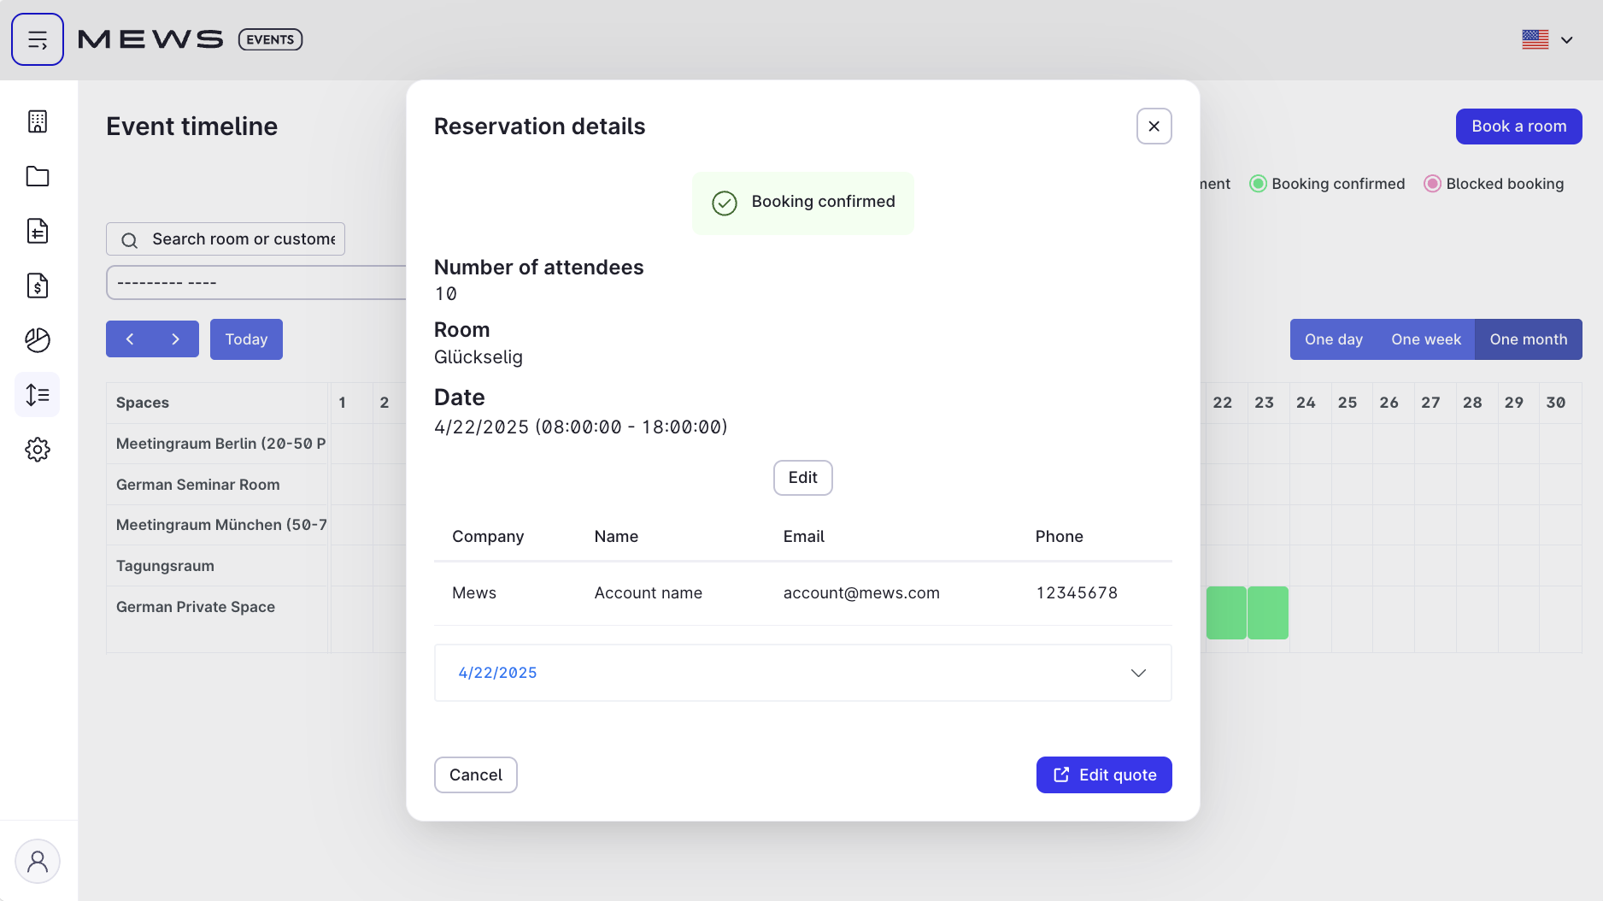Switch to One day view
This screenshot has height=901, width=1603.
pyautogui.click(x=1334, y=339)
